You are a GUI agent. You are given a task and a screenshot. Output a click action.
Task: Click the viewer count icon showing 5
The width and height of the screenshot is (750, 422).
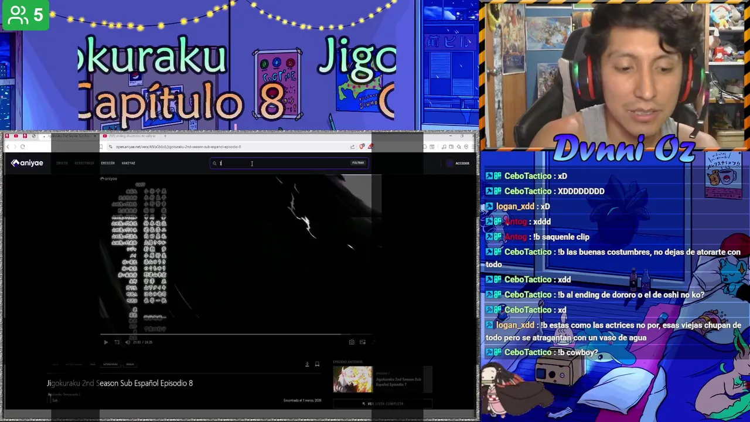click(25, 15)
